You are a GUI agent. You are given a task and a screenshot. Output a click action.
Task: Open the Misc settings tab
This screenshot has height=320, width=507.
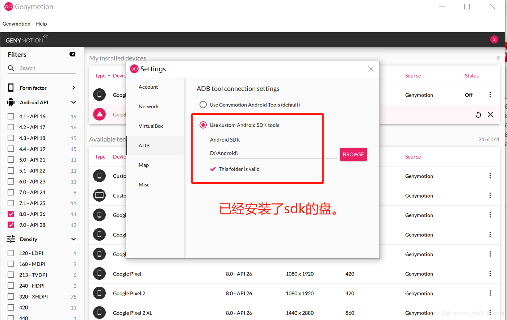pyautogui.click(x=155, y=185)
